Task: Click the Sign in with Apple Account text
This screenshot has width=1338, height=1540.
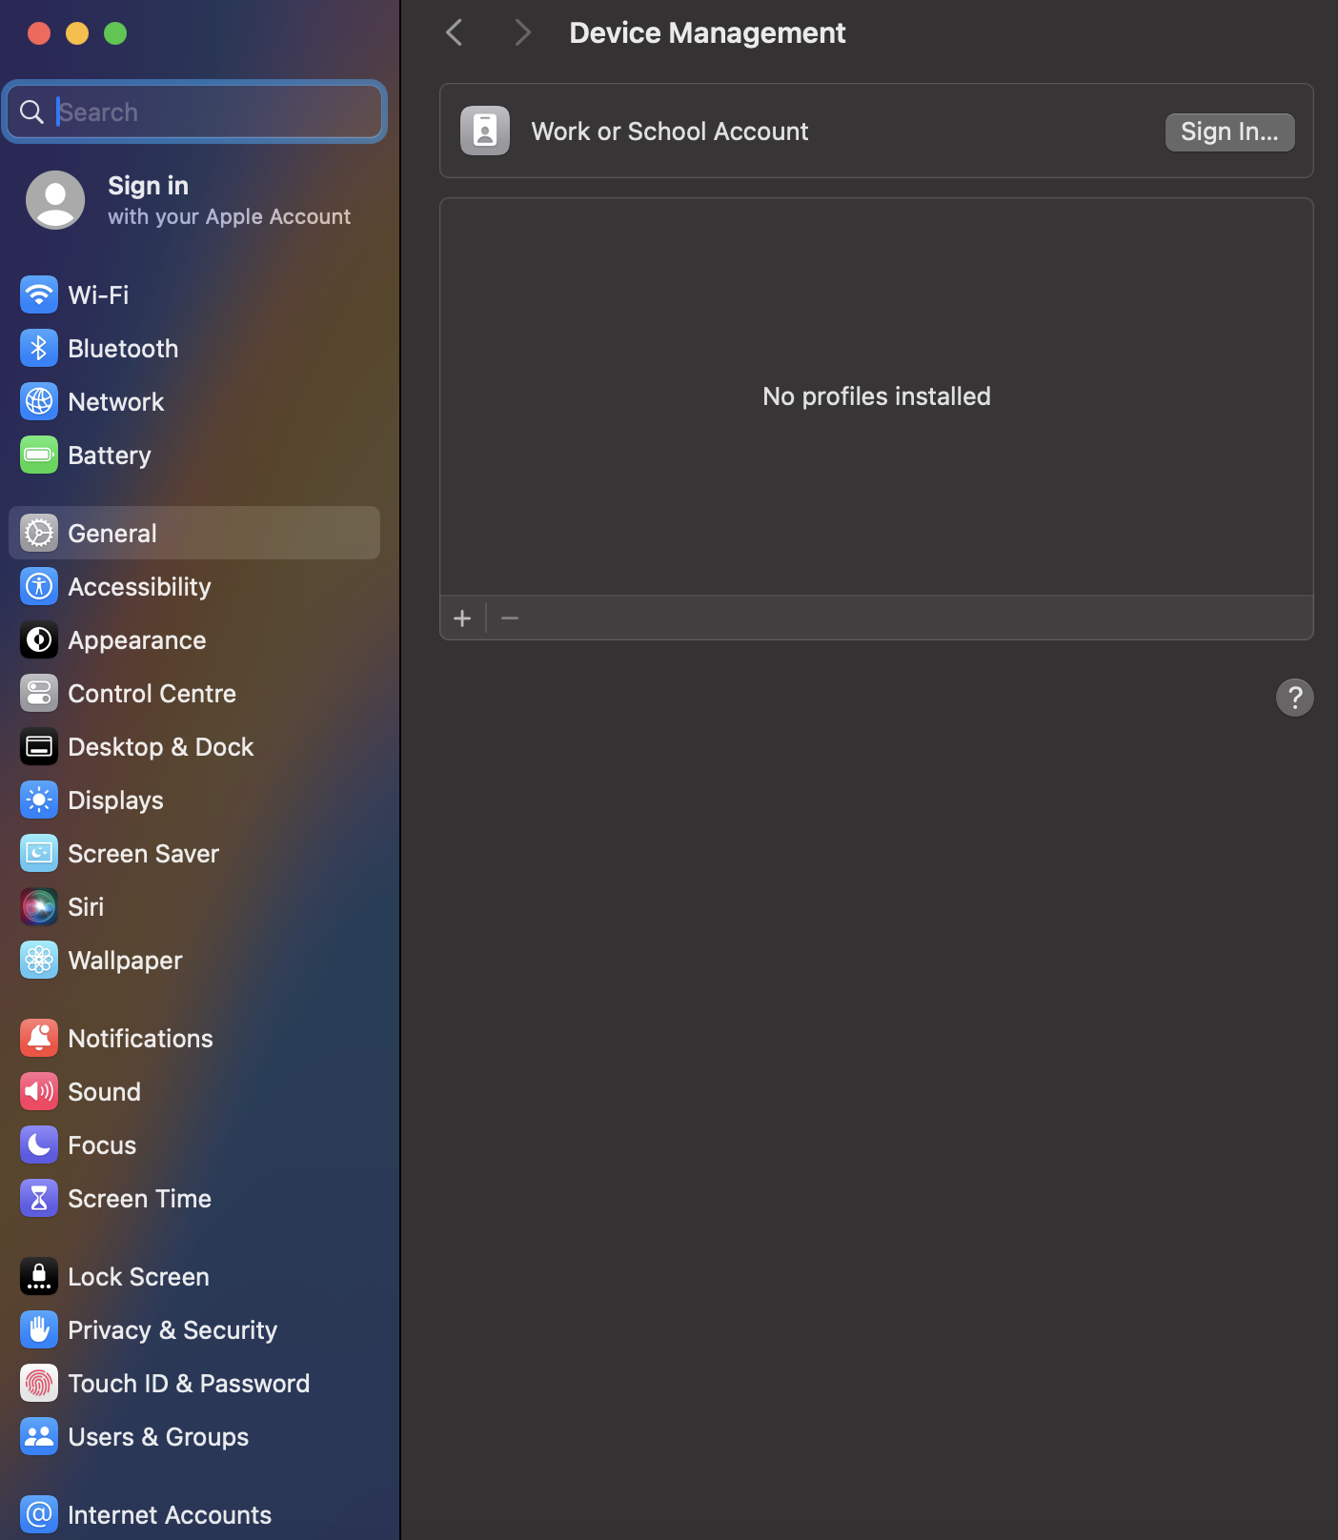Action: 229,200
